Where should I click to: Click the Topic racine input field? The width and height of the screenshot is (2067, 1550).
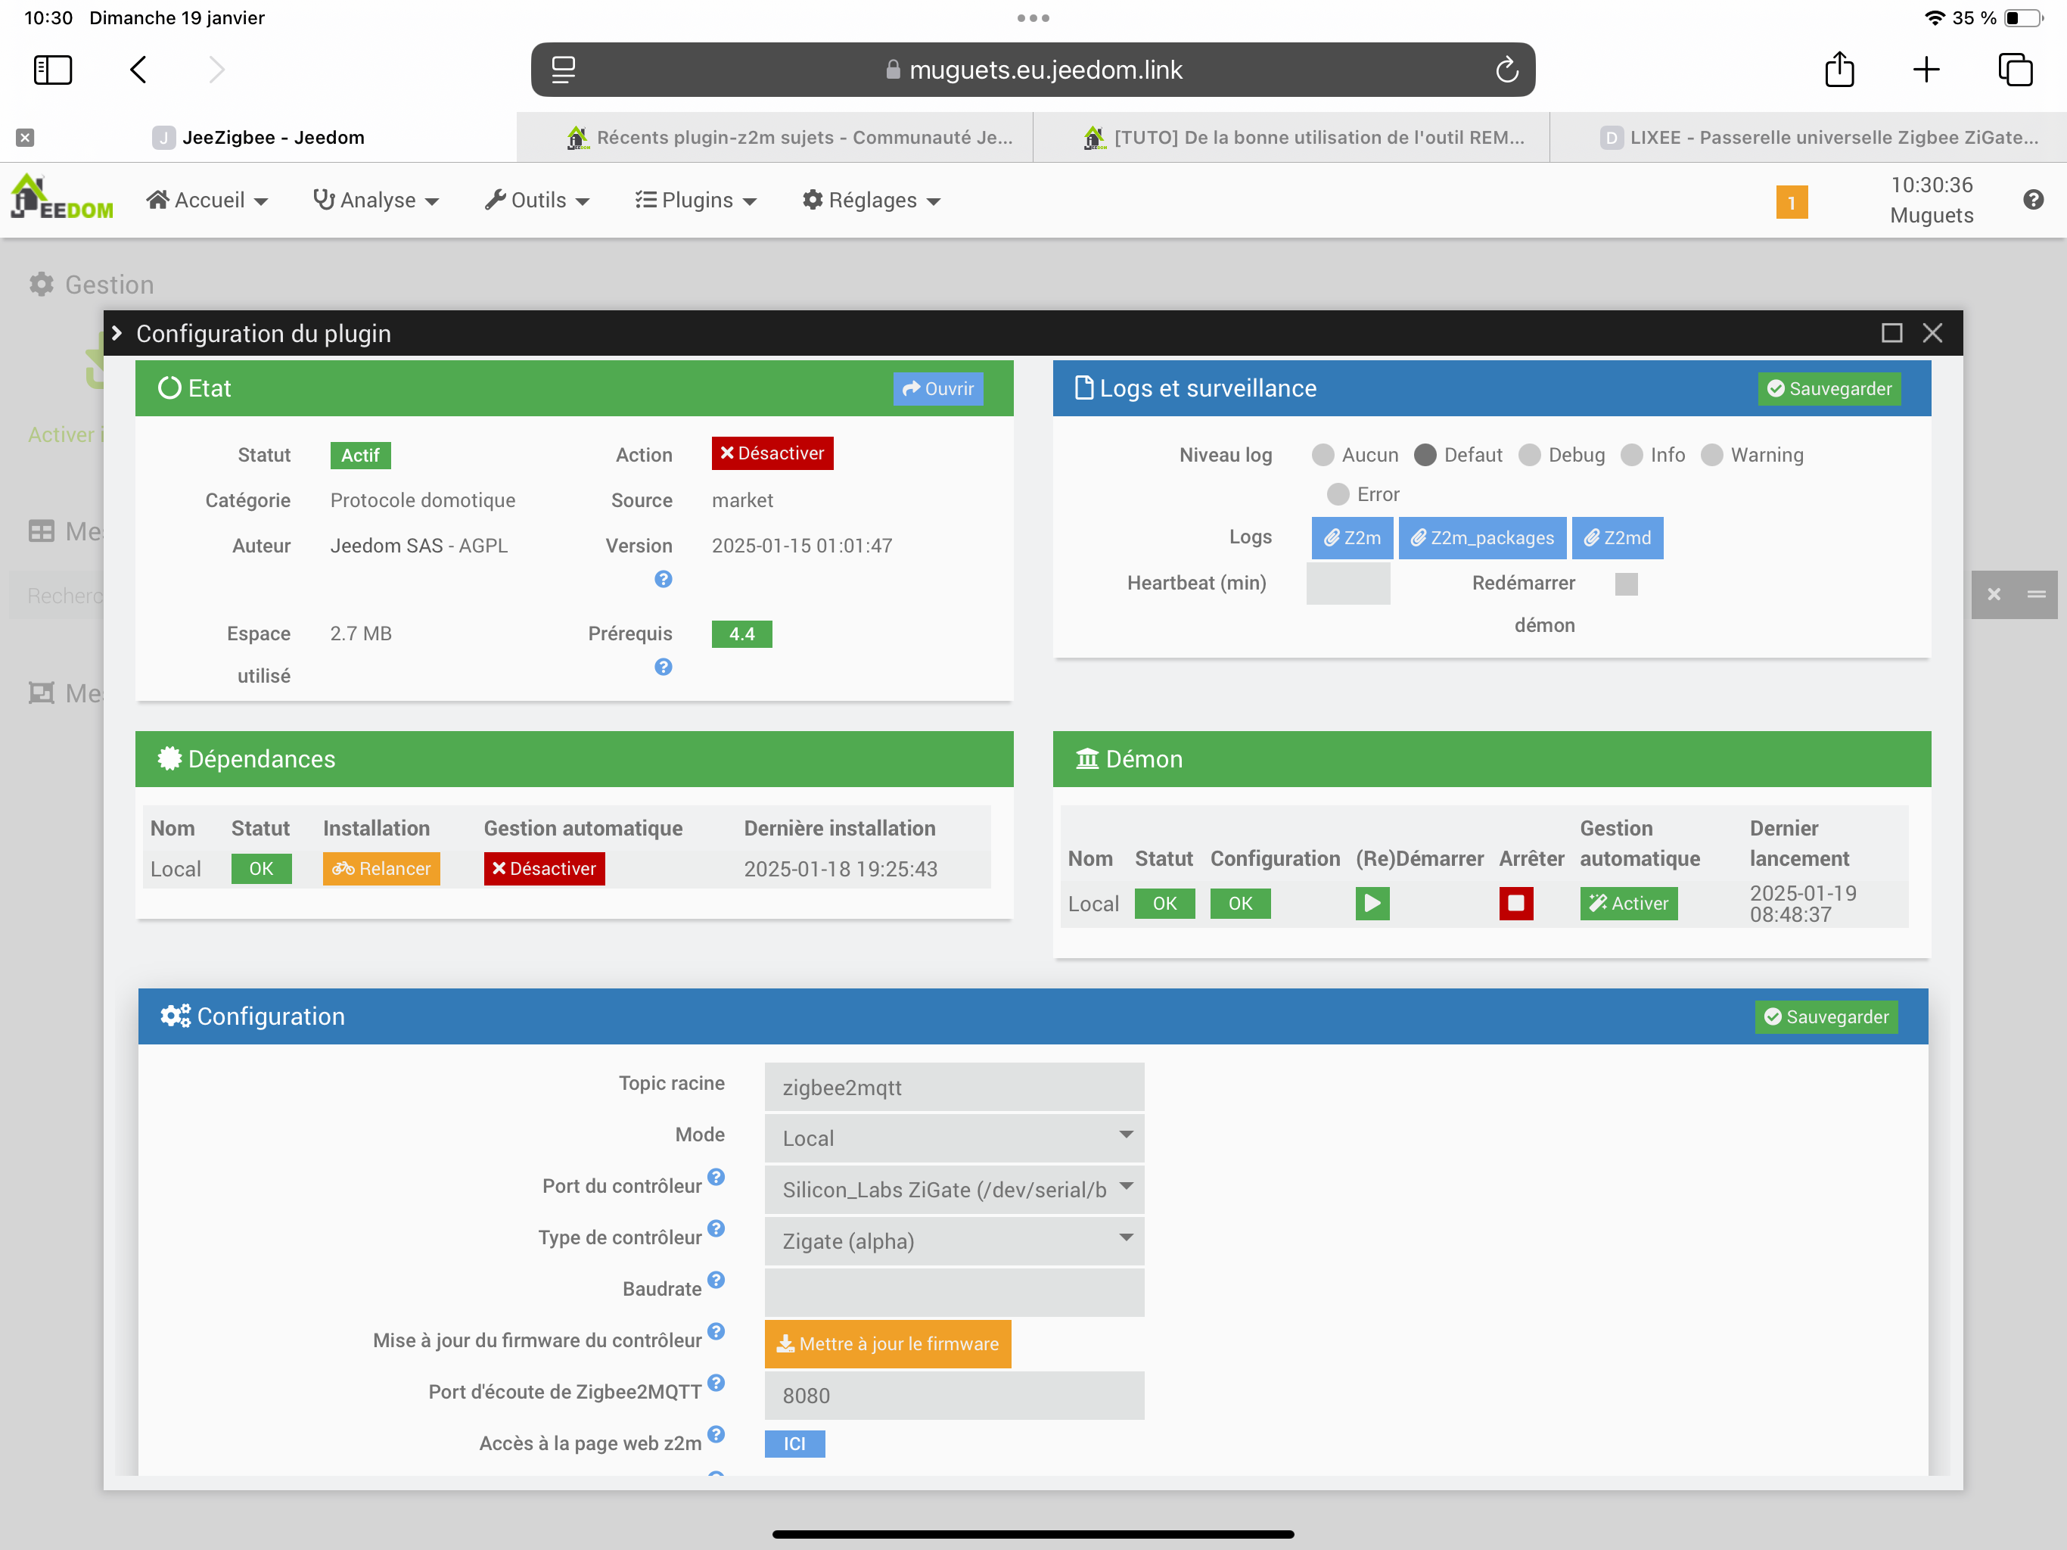point(953,1086)
